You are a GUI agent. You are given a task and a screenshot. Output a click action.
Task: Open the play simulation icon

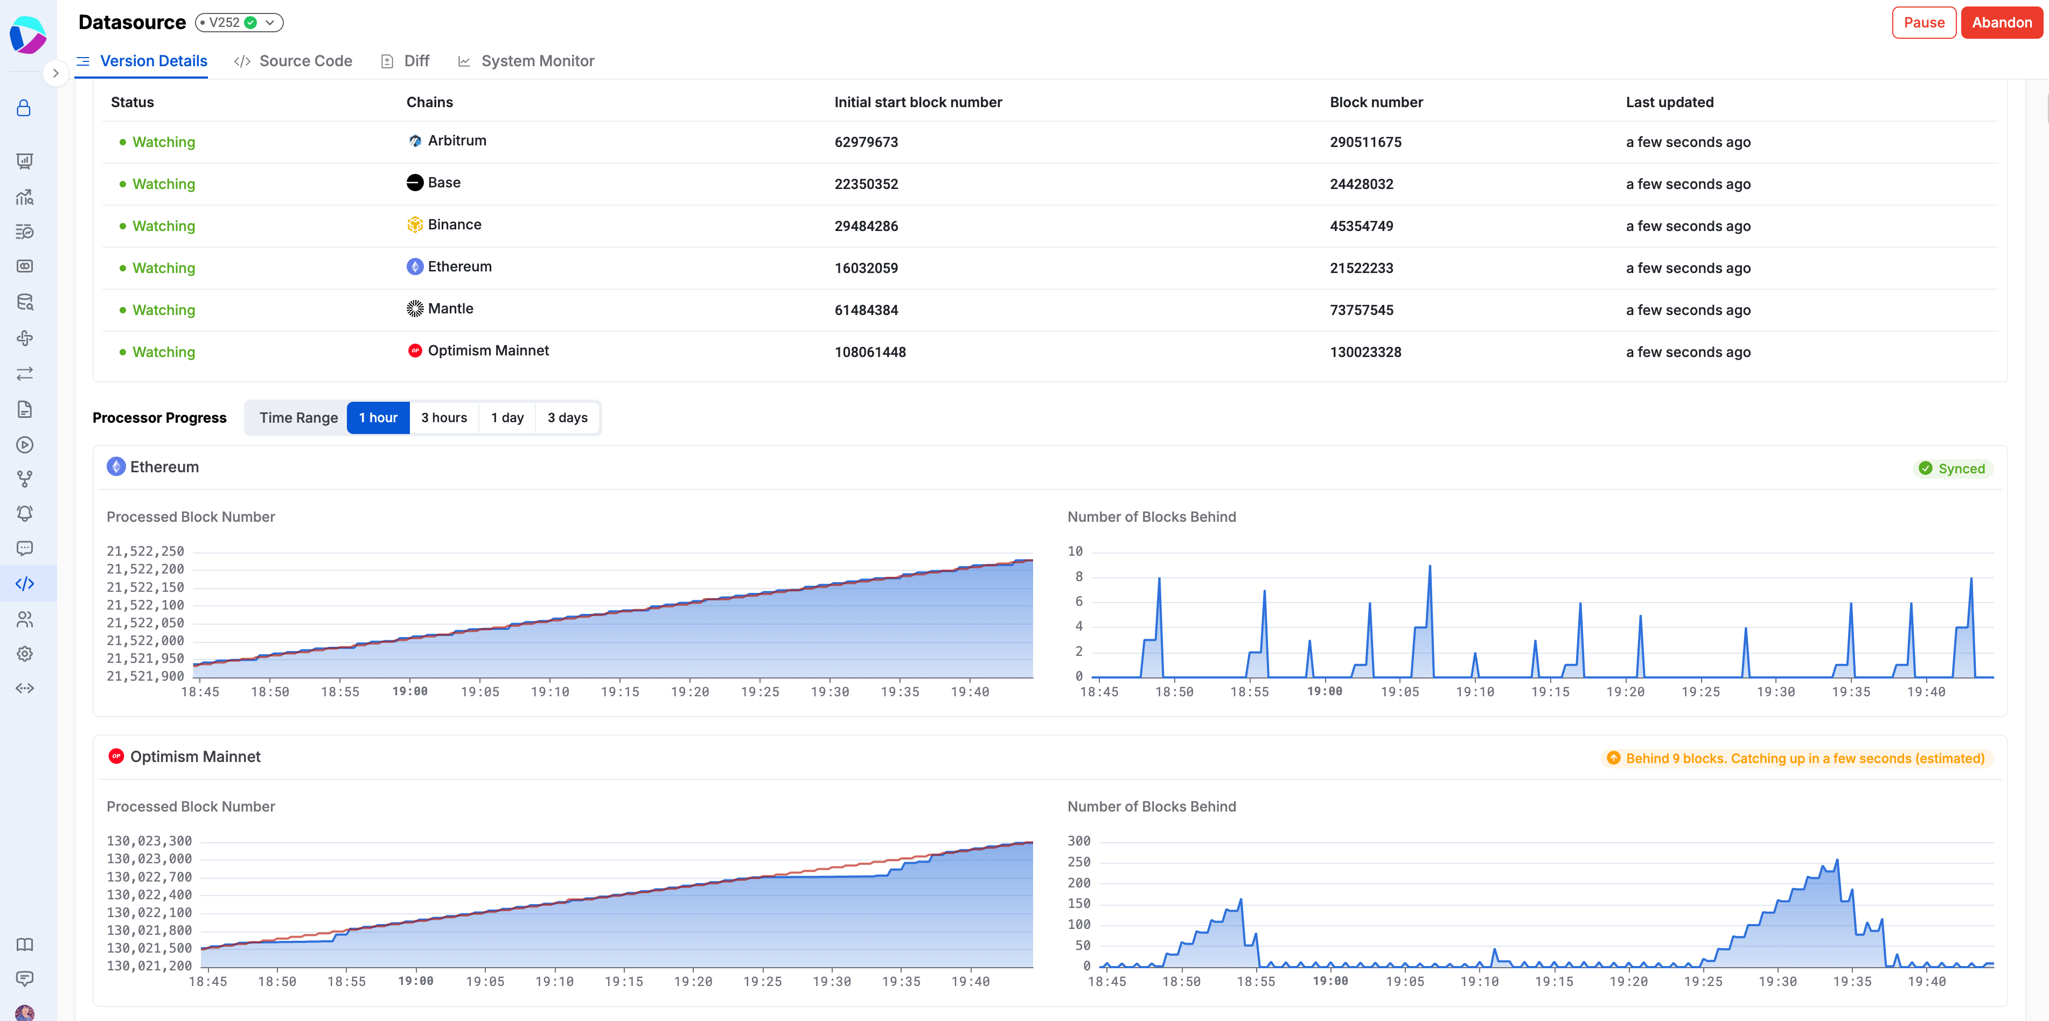coord(25,444)
